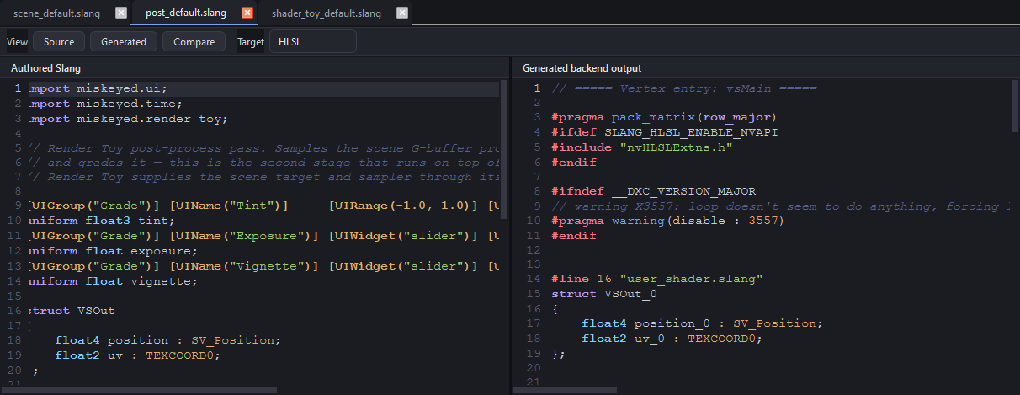Close the shader_toy_default.slang tab
Screen dimensions: 1020x395
[402, 13]
